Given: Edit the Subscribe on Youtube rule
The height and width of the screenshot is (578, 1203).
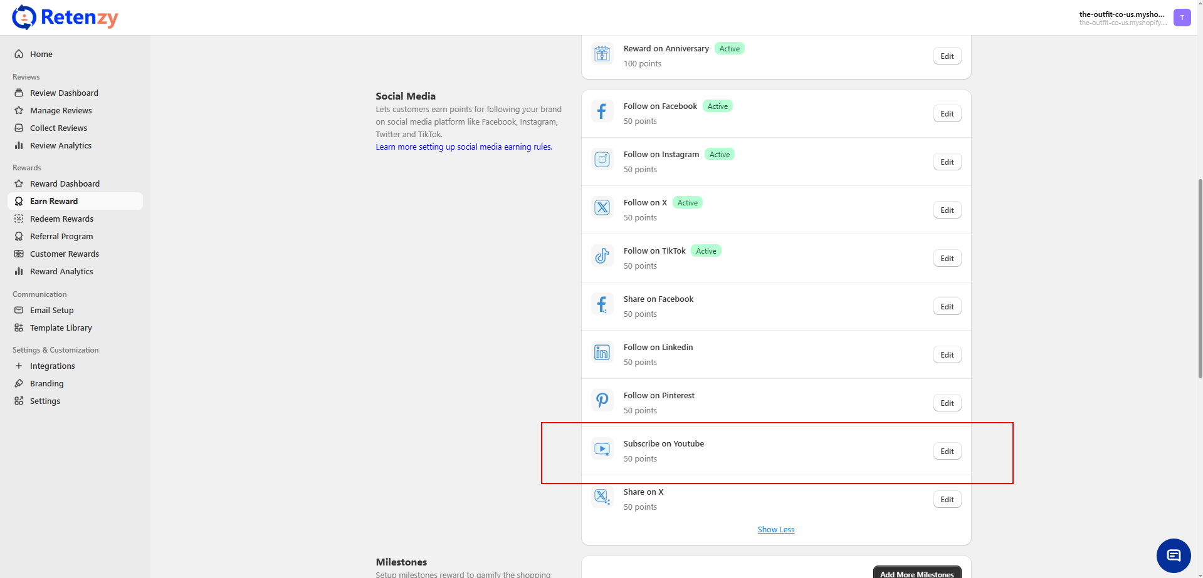Looking at the screenshot, I should point(947,452).
